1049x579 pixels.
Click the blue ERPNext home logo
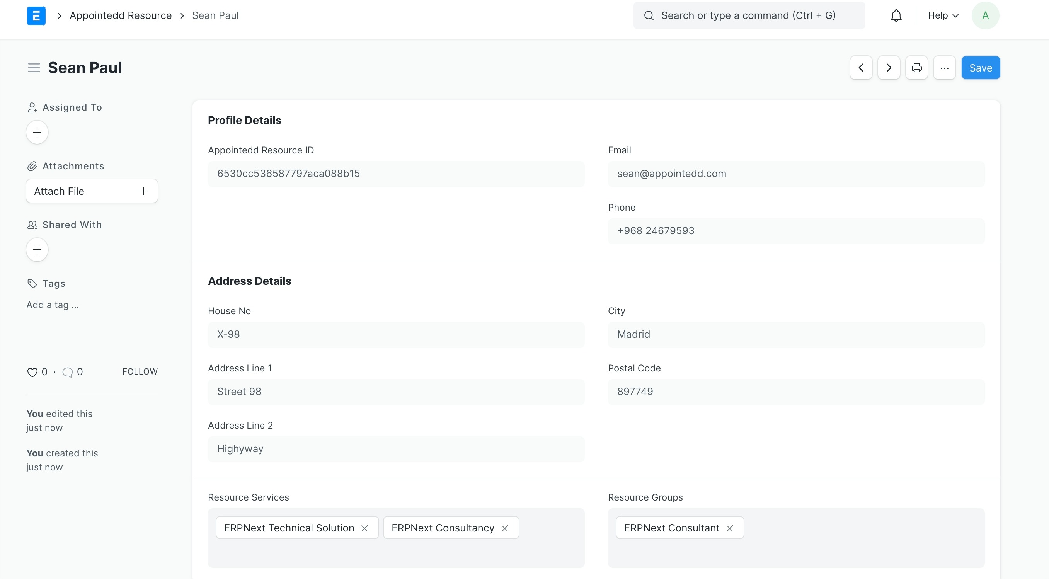click(36, 15)
